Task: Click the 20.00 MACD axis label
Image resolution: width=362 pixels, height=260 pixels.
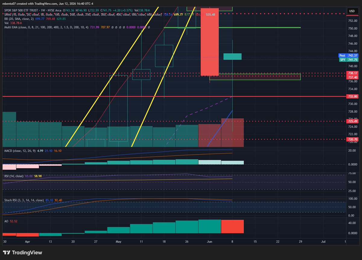Action: tap(352, 151)
